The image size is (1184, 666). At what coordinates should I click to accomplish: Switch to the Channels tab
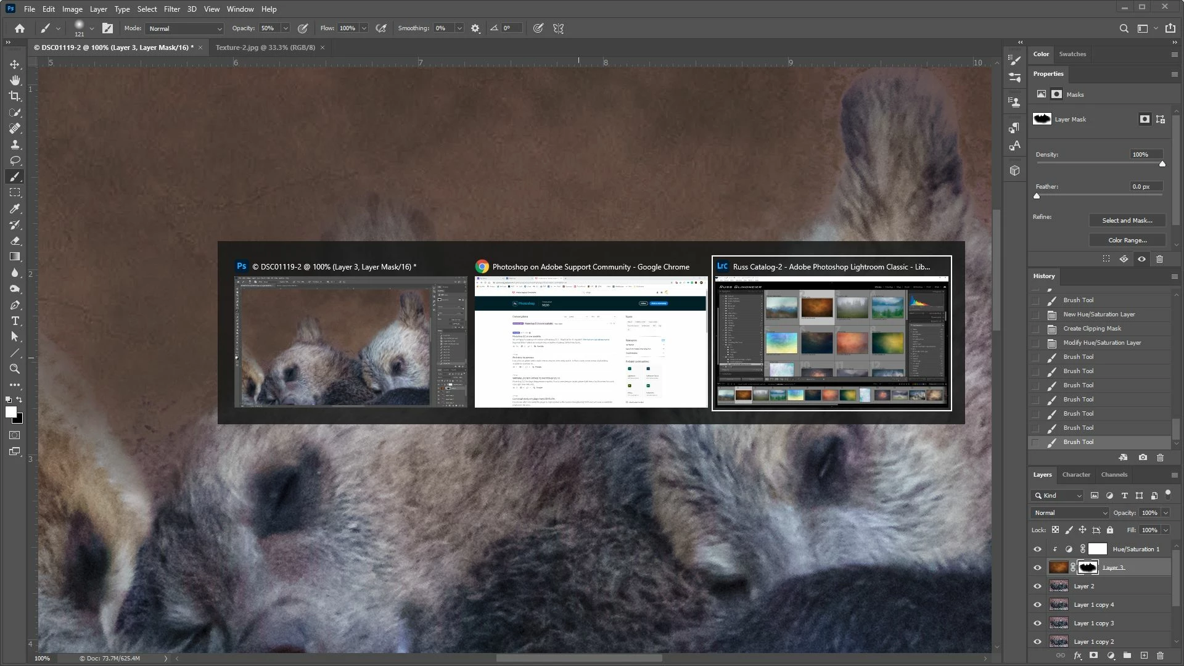[x=1114, y=475]
